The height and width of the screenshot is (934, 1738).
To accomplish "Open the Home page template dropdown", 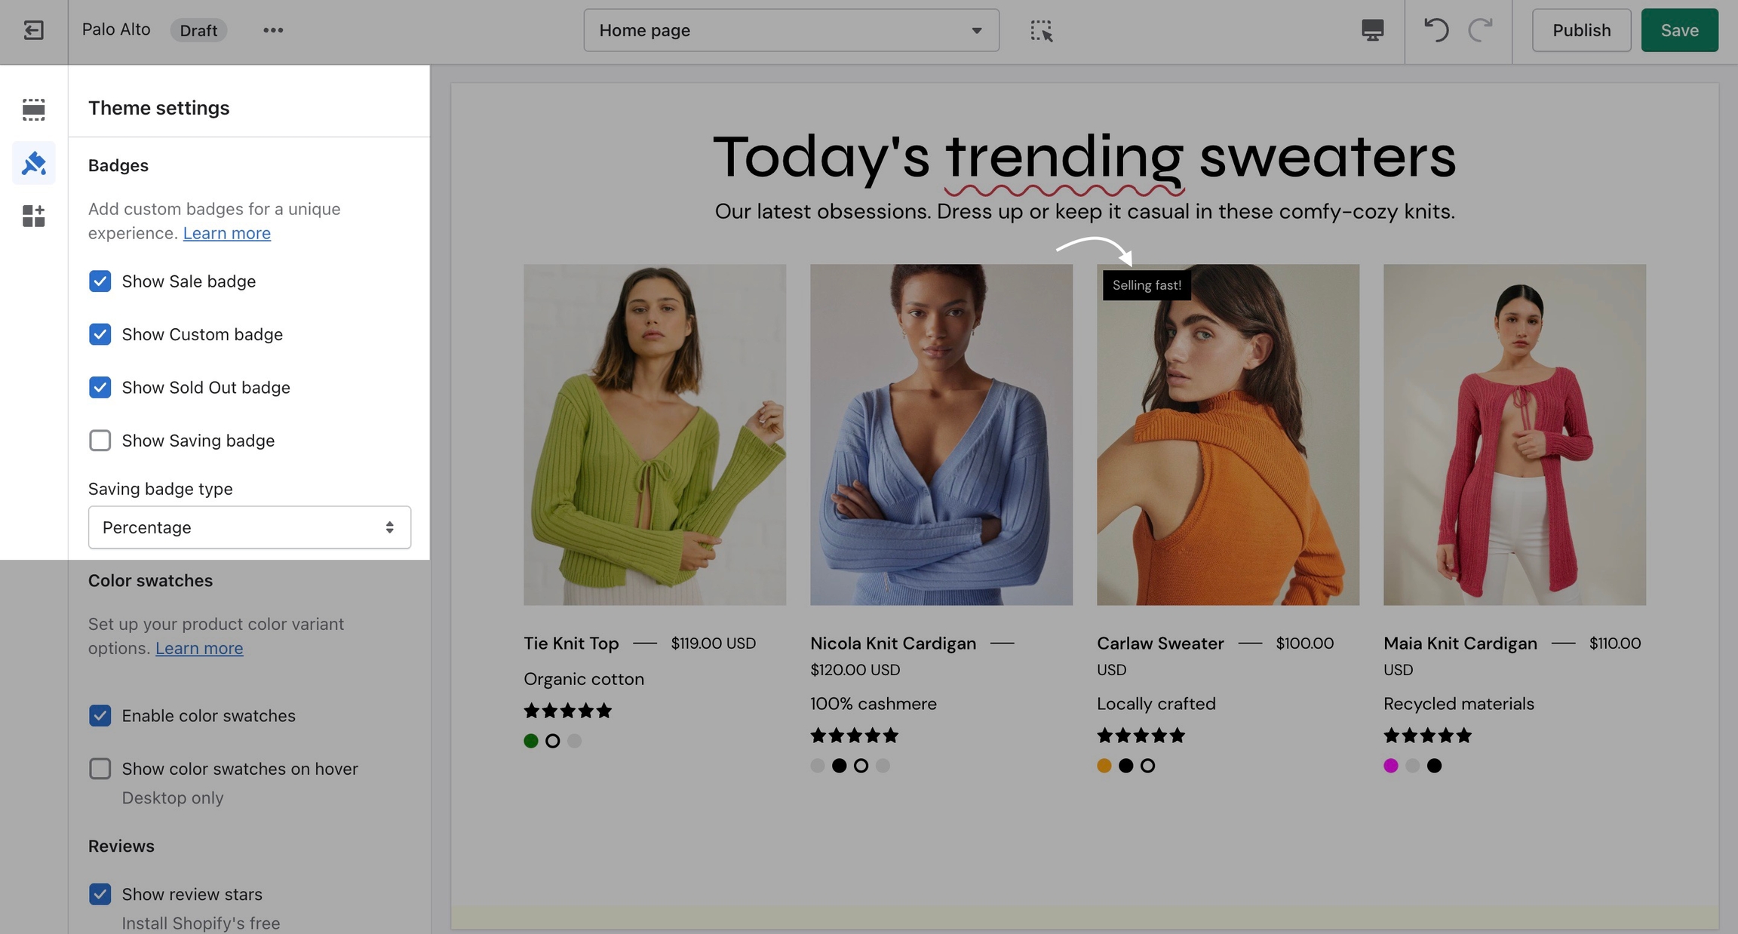I will [791, 30].
